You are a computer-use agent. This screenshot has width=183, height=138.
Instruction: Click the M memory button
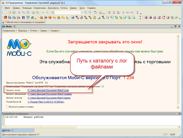click(123, 12)
